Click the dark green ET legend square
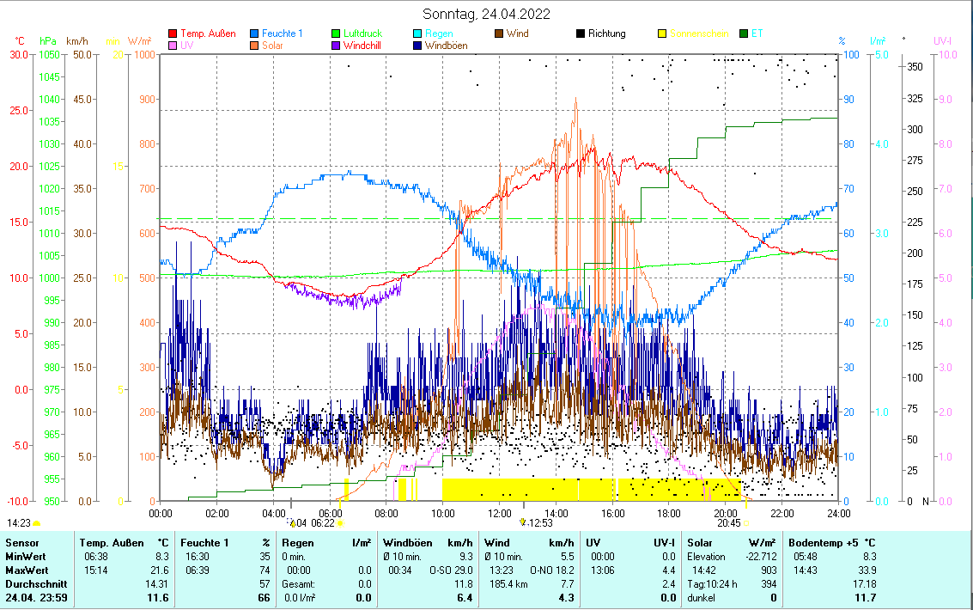The width and height of the screenshot is (973, 610). (745, 34)
